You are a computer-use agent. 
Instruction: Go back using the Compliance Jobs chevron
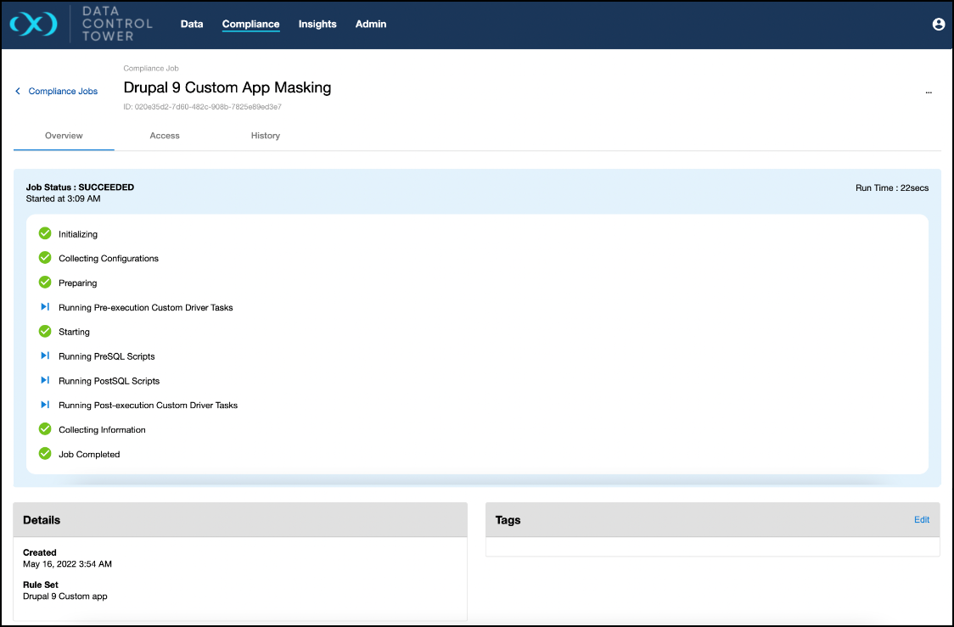(x=18, y=92)
